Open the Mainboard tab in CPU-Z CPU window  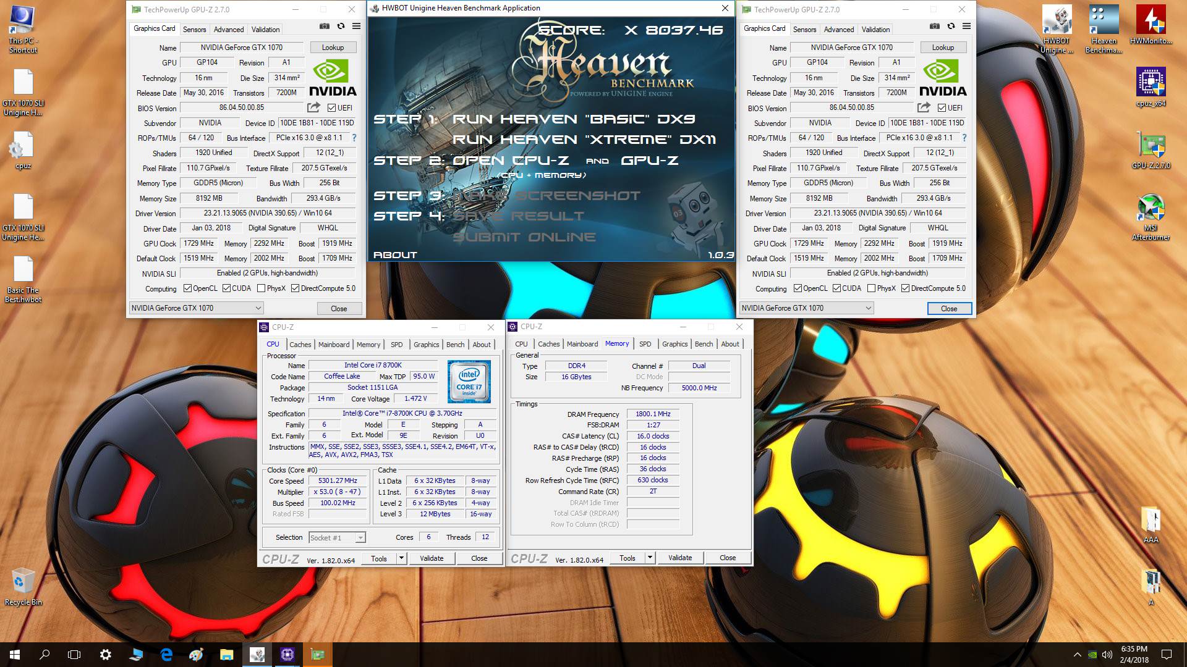coord(334,345)
